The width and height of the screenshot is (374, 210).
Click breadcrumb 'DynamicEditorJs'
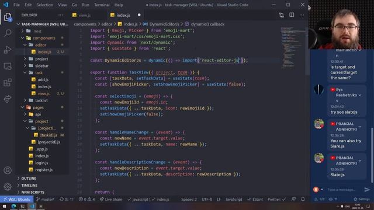pos(164,24)
